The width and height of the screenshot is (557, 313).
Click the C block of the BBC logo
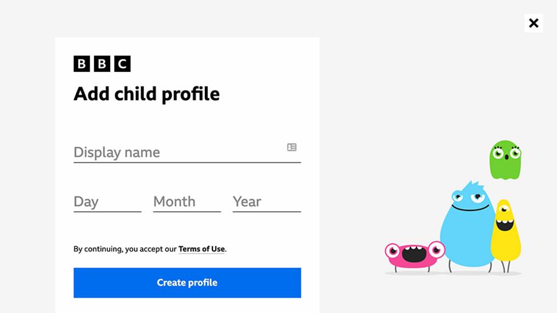coord(122,64)
